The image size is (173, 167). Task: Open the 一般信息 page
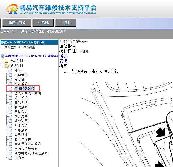point(21,75)
